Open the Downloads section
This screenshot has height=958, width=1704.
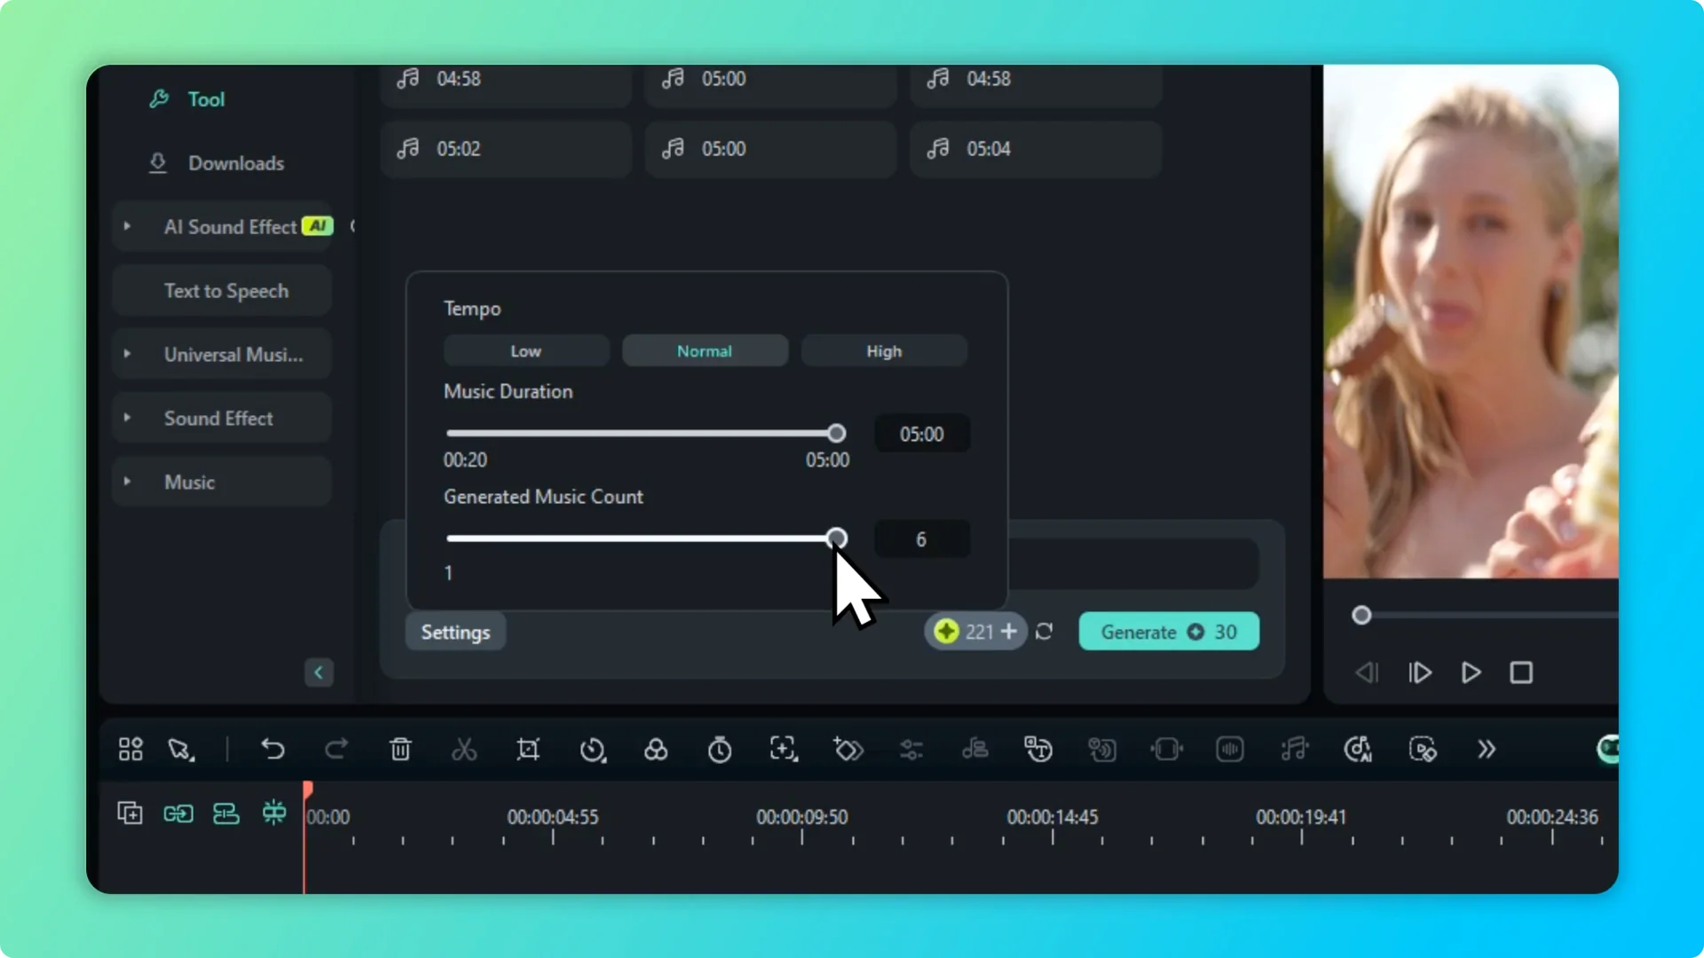click(x=216, y=163)
